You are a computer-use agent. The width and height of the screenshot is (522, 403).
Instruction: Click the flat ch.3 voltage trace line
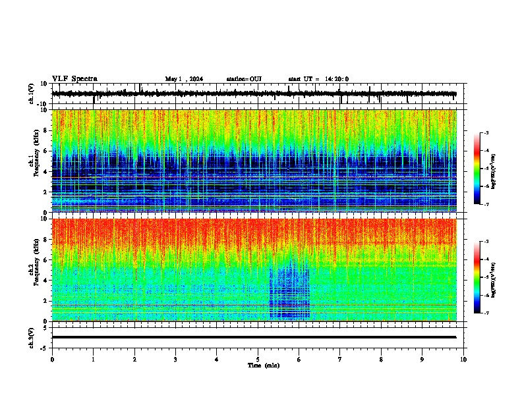254,337
